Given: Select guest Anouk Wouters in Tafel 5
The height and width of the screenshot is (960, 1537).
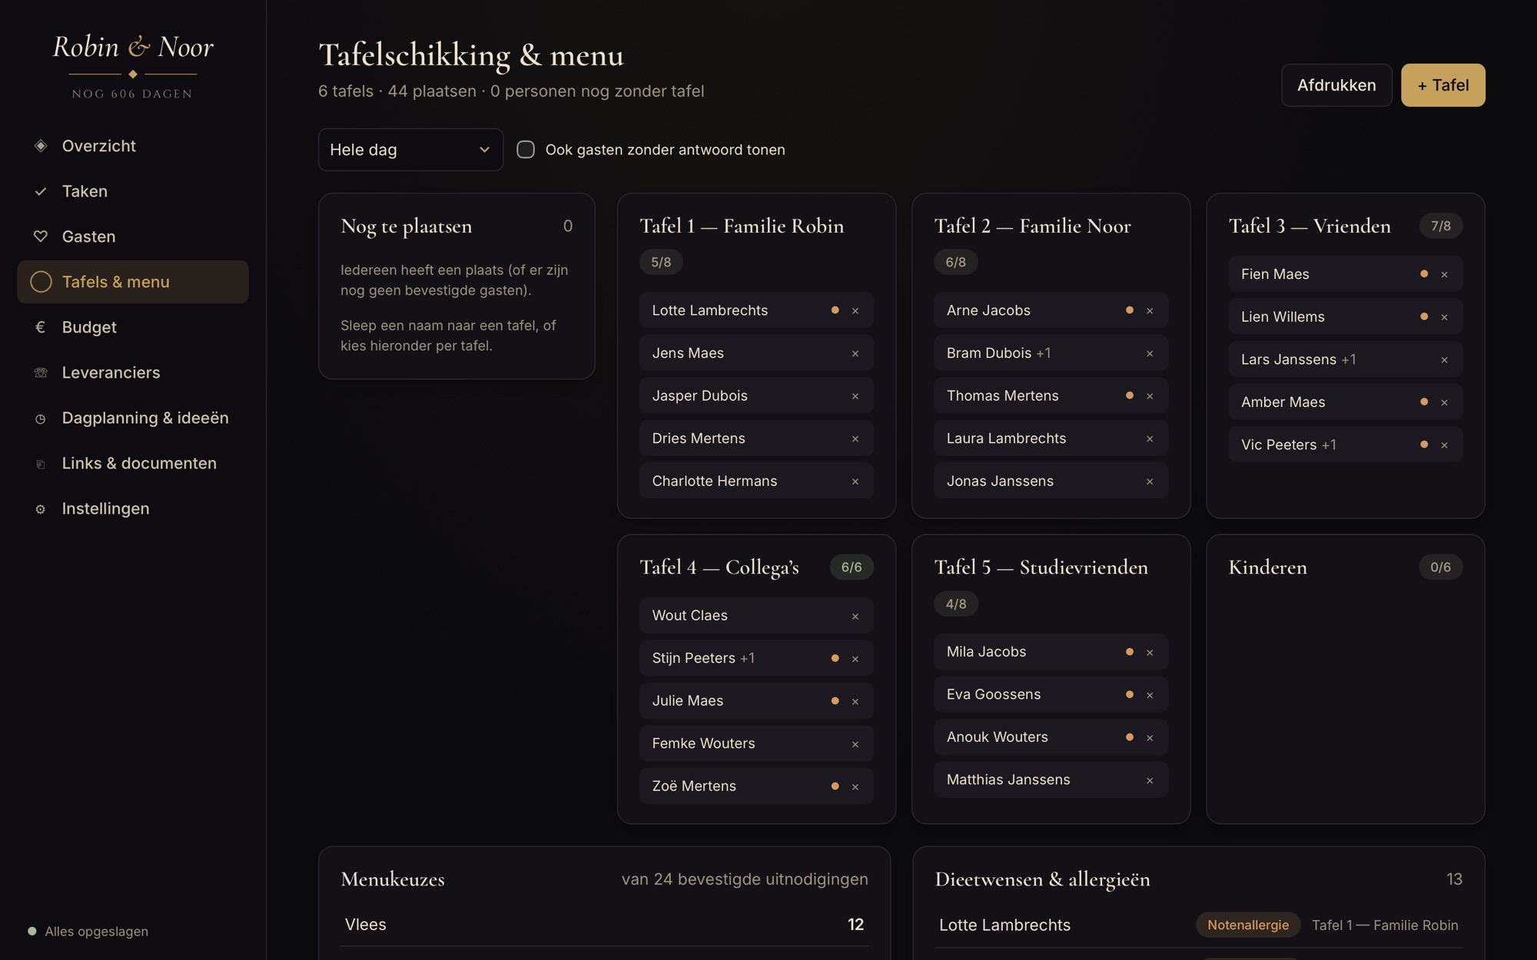Looking at the screenshot, I should coord(1051,737).
